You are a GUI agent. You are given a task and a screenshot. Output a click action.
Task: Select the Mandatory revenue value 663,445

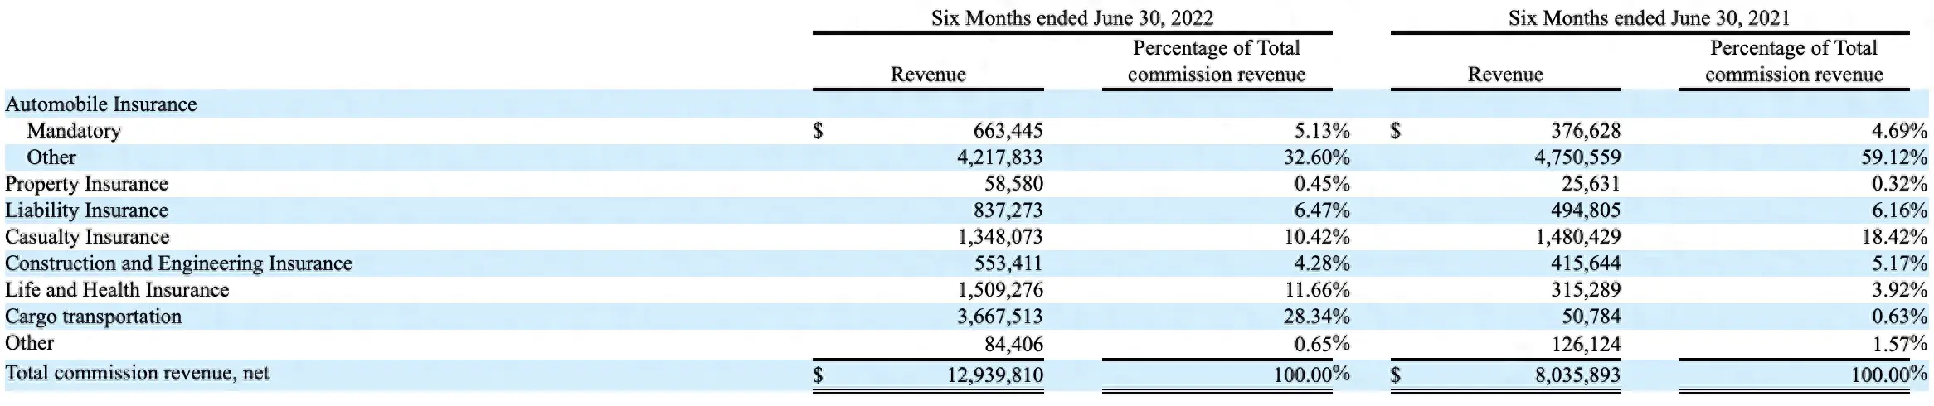click(1008, 131)
